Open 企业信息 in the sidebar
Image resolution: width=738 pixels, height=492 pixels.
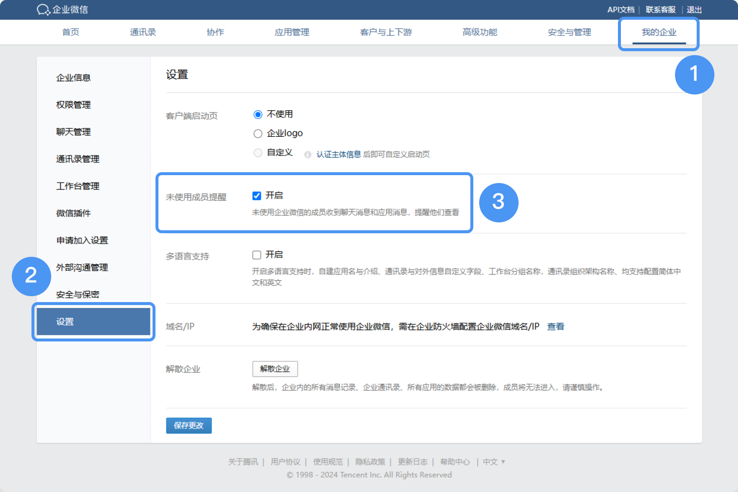point(73,78)
